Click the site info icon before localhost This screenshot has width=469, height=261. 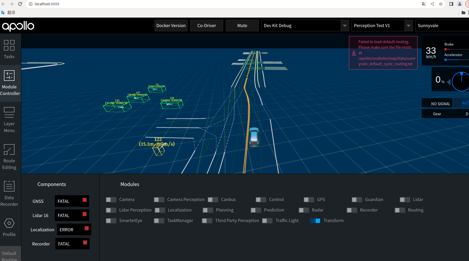pyautogui.click(x=31, y=4)
